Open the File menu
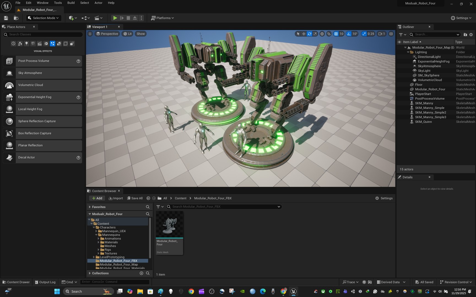 (18, 3)
